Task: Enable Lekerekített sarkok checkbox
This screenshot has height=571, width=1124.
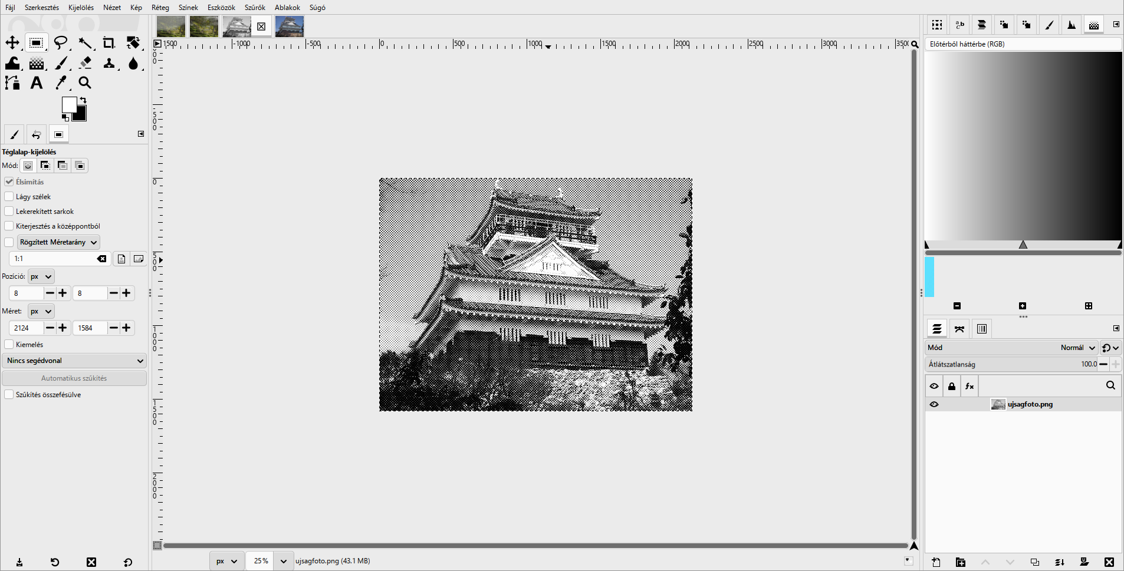Action: pyautogui.click(x=9, y=211)
